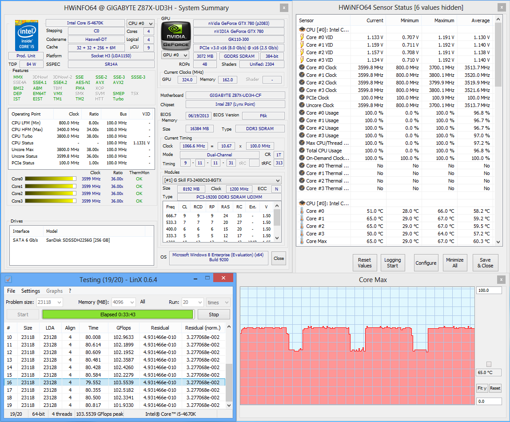Click the icon beside PCIe Clock sensor
Image resolution: width=510 pixels, height=422 pixels.
coord(302,97)
